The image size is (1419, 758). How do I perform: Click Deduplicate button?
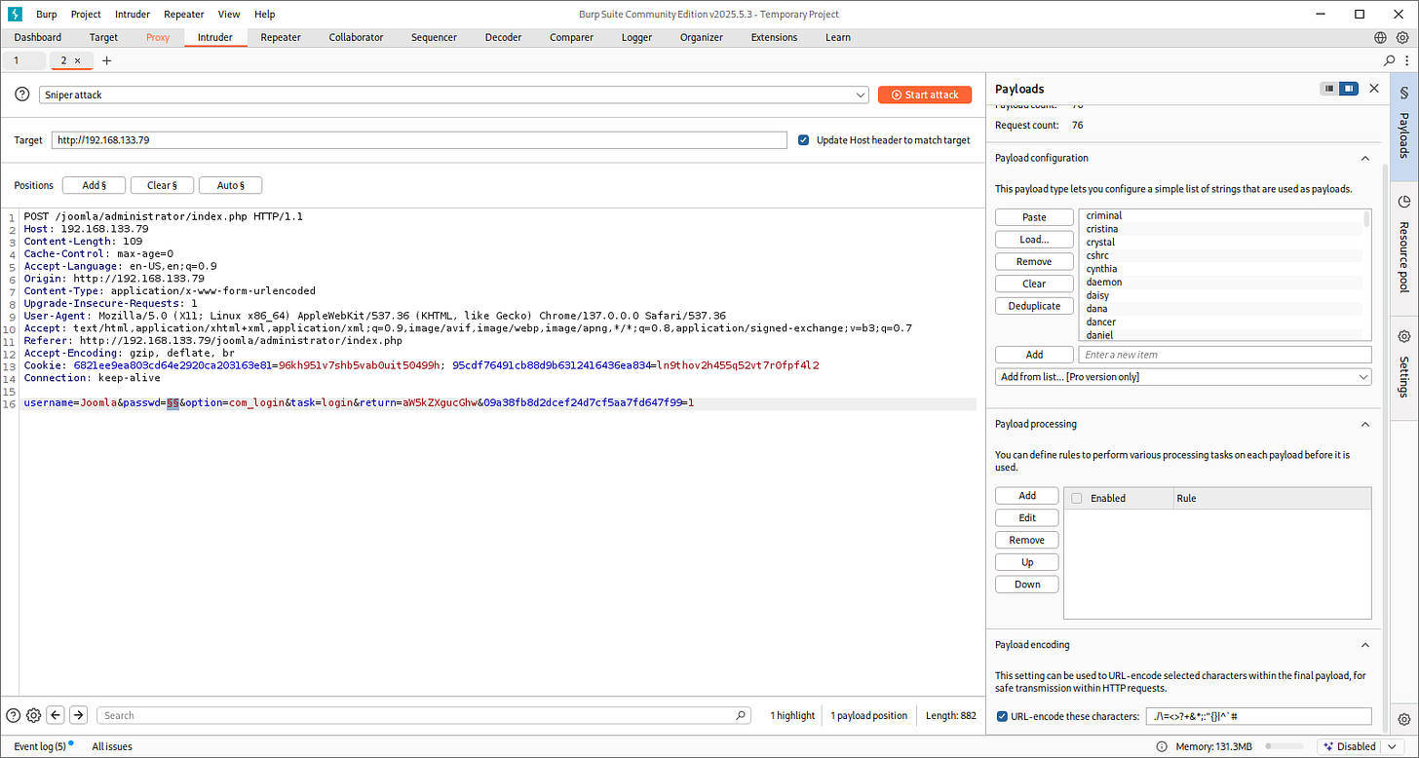[1034, 306]
